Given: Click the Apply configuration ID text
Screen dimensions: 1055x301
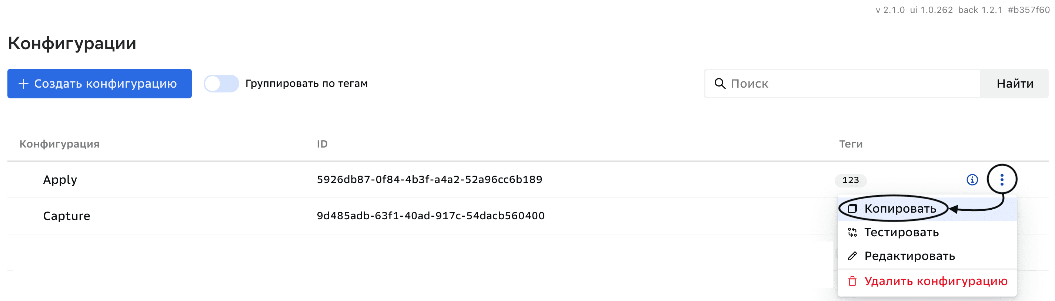Looking at the screenshot, I should coord(429,180).
